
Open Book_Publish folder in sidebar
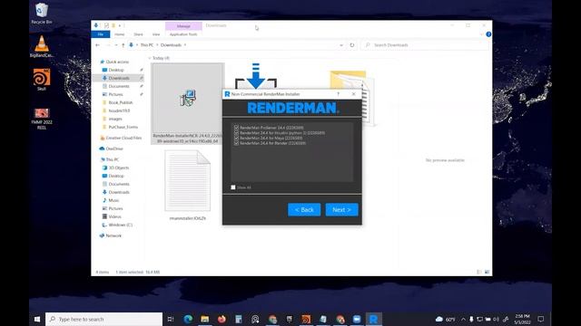click(x=121, y=102)
